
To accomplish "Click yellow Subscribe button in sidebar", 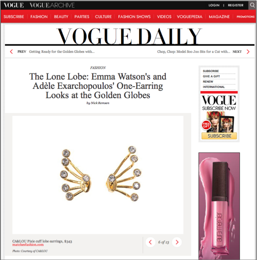I will pos(219,136).
